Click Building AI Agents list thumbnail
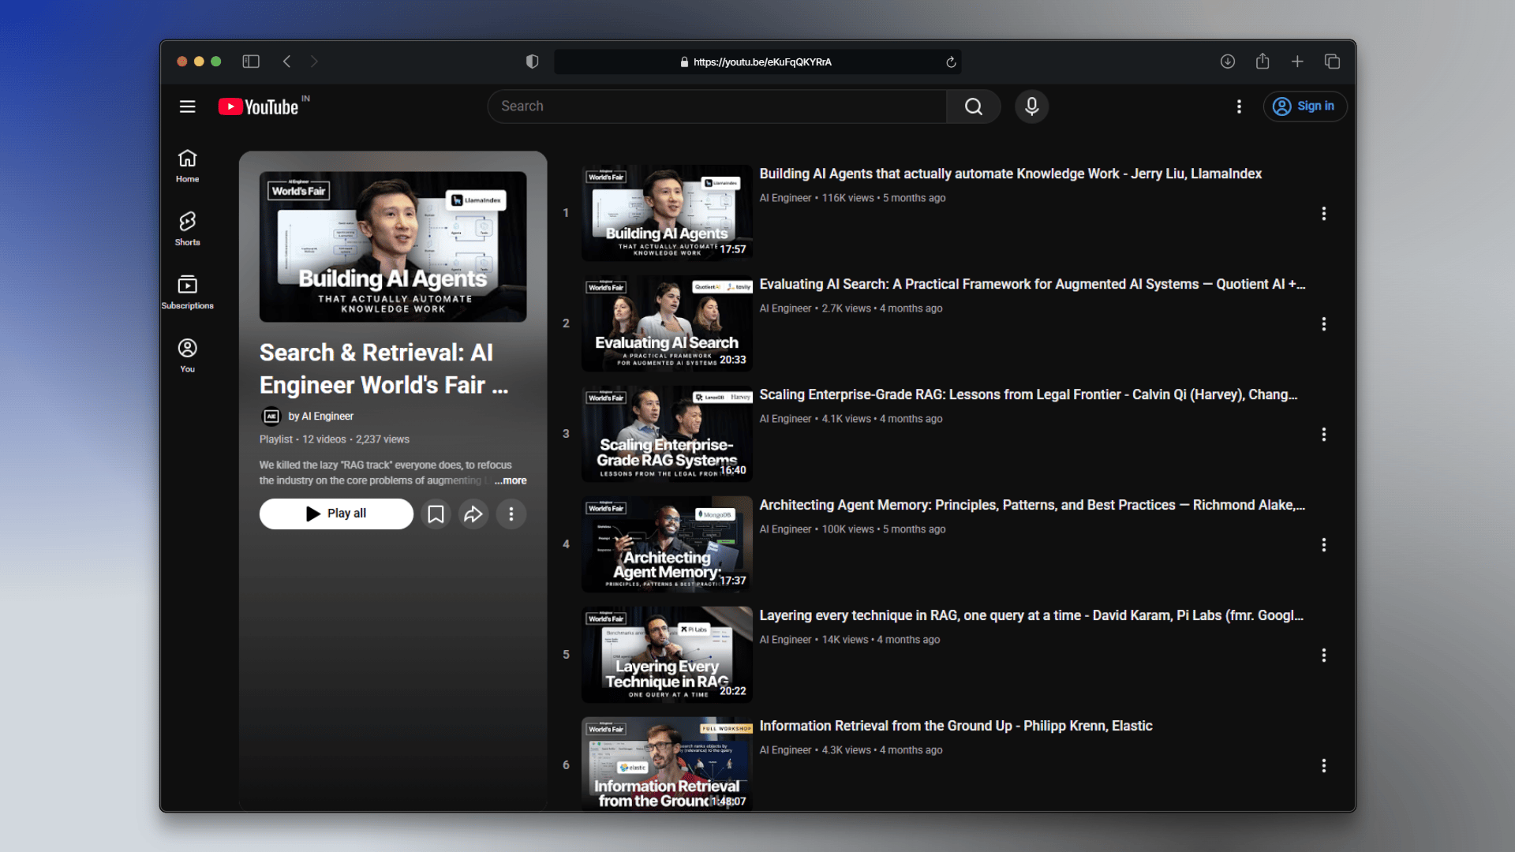Viewport: 1515px width, 852px height. (667, 213)
